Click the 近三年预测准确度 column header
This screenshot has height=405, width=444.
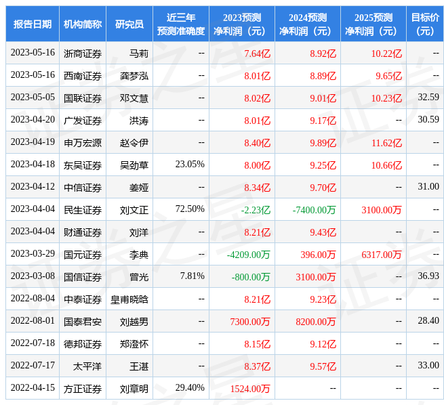(x=181, y=24)
